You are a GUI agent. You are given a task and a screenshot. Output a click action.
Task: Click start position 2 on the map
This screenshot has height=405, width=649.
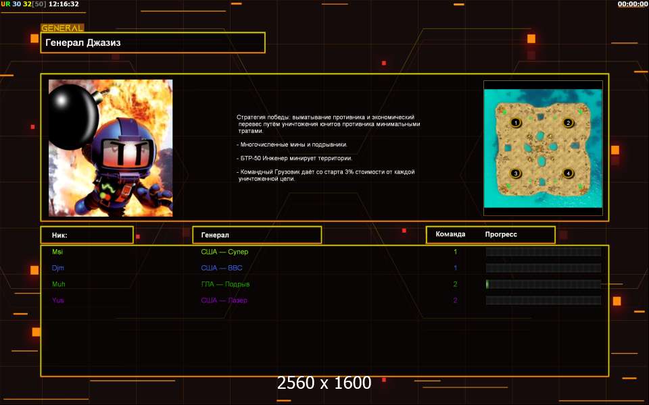click(x=568, y=122)
